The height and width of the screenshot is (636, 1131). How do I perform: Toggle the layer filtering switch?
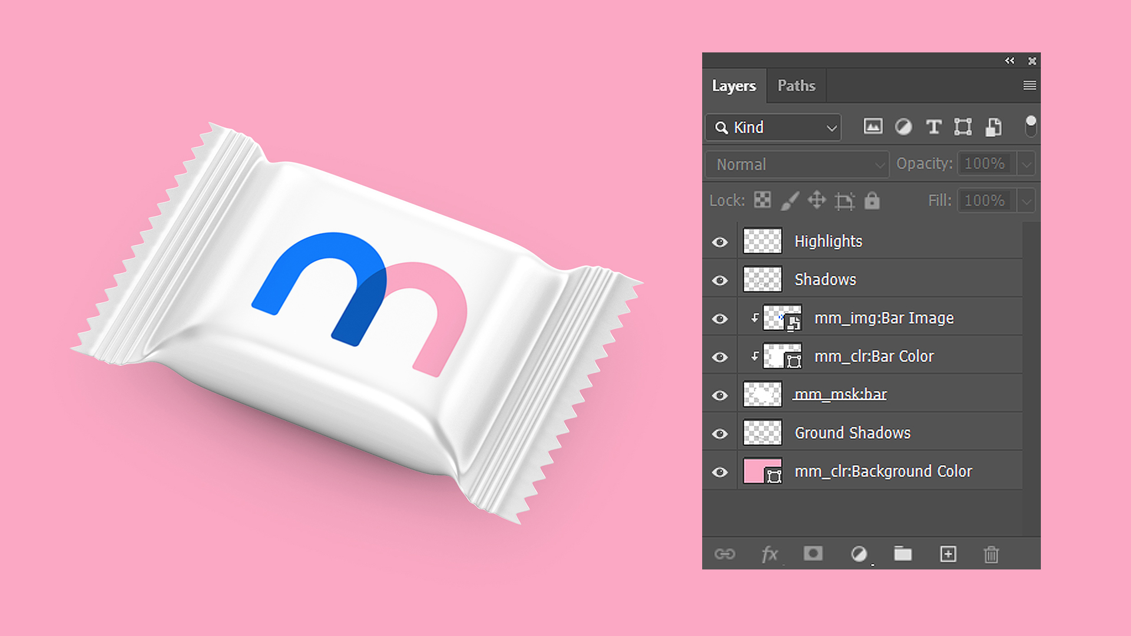click(x=1030, y=126)
